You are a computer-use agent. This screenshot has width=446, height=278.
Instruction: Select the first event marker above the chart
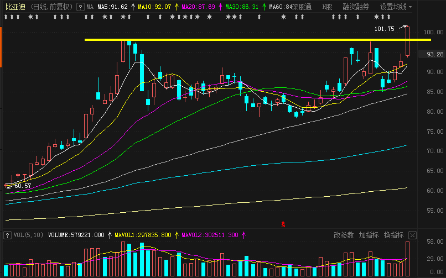click(x=6, y=17)
